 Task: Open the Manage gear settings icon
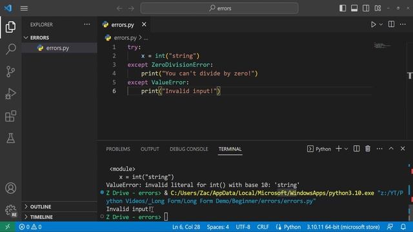[10, 210]
